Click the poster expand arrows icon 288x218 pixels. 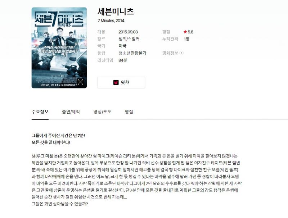coord(80,82)
